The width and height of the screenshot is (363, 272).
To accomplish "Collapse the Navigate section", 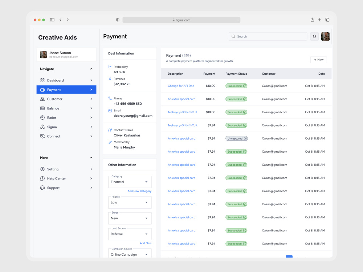I will [91, 69].
